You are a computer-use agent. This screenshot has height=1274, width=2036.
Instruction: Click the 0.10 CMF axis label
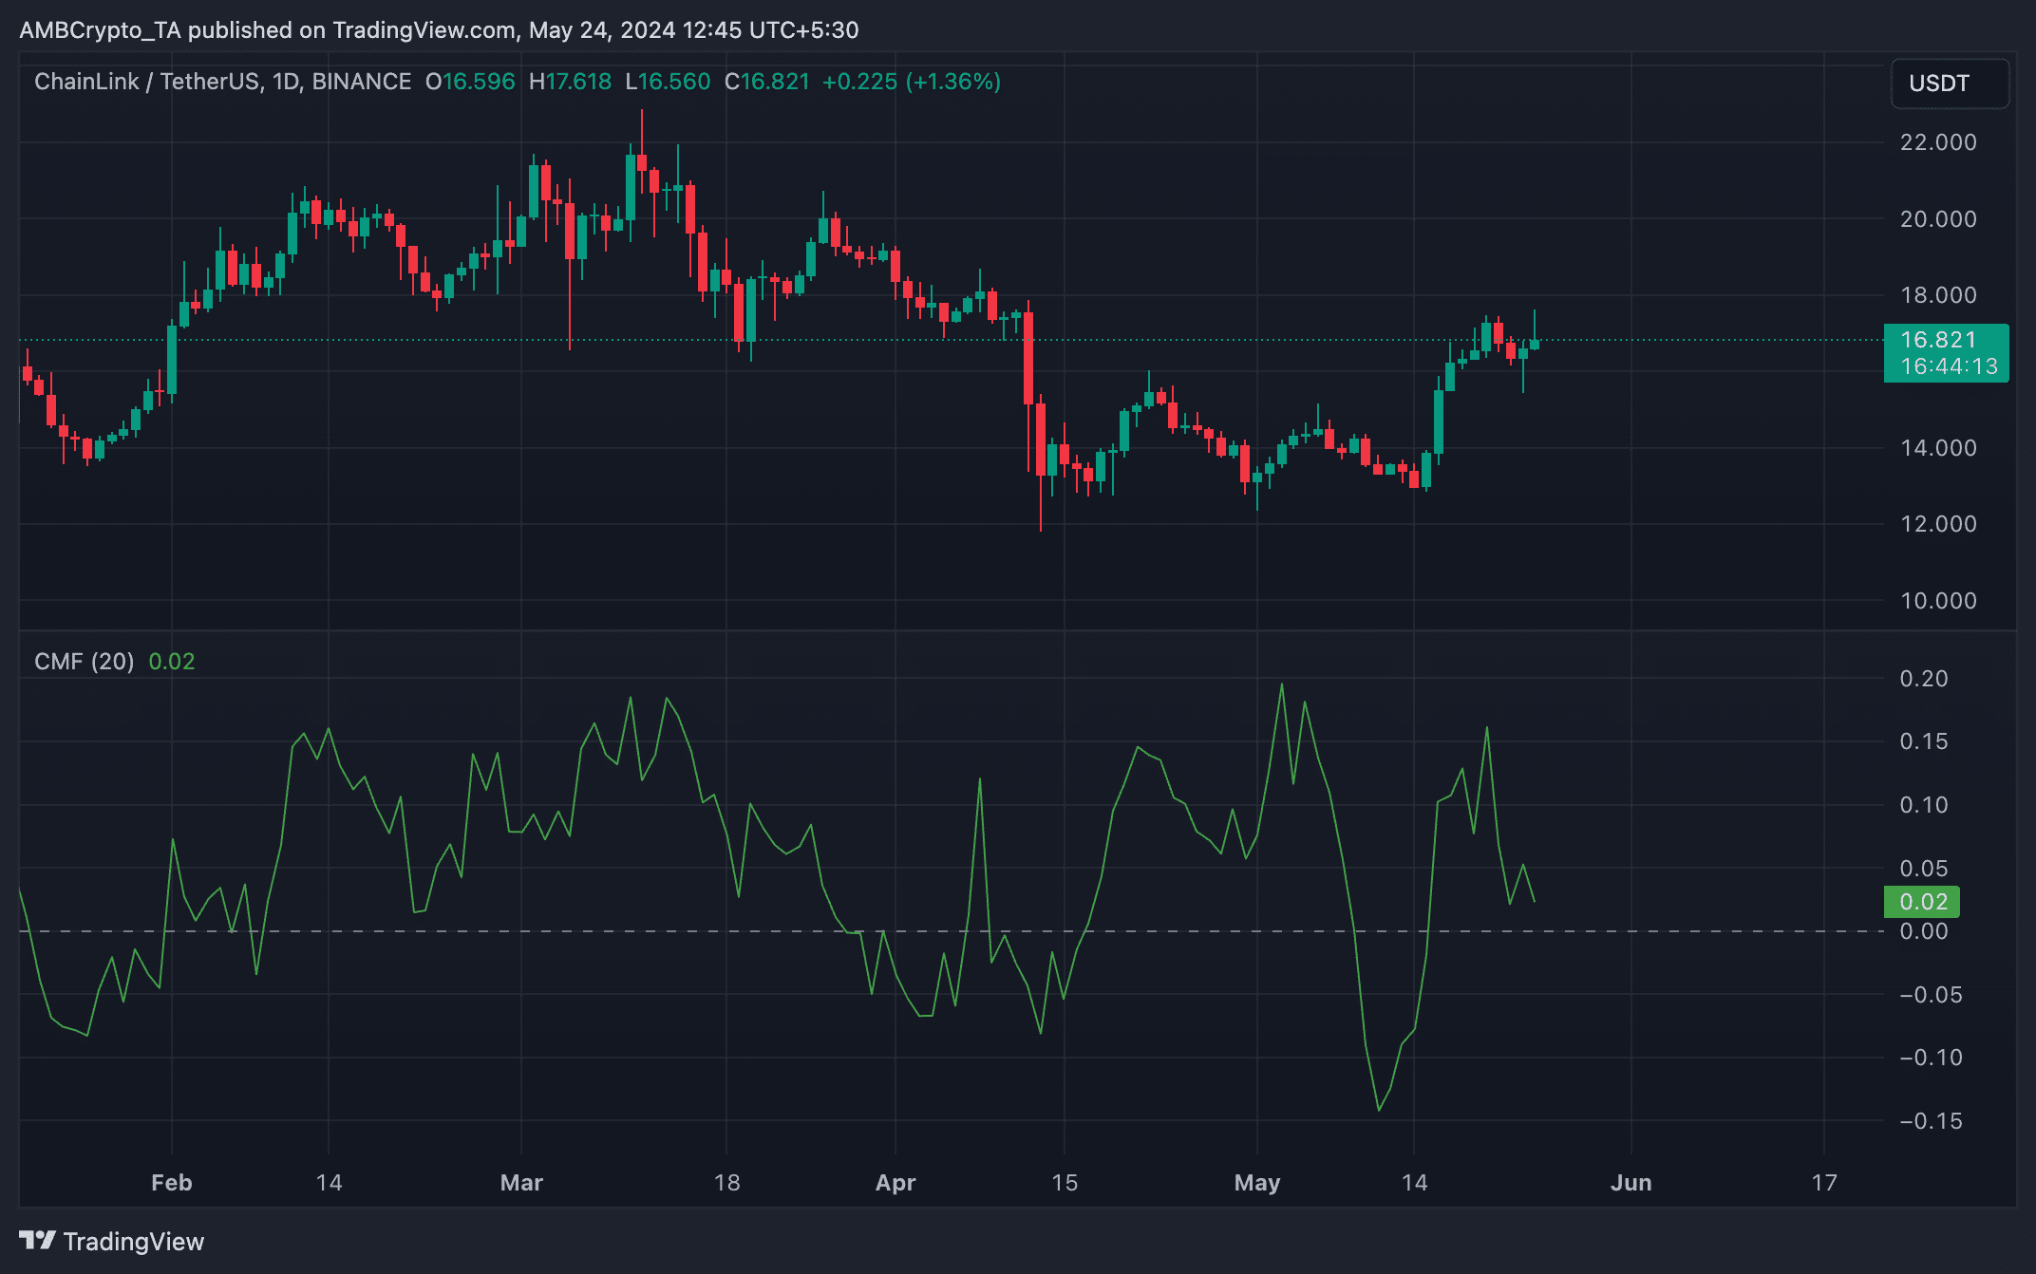(x=1924, y=805)
